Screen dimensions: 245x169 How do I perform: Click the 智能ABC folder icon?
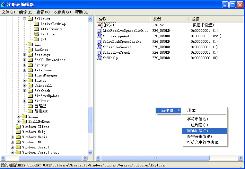pos(30,111)
